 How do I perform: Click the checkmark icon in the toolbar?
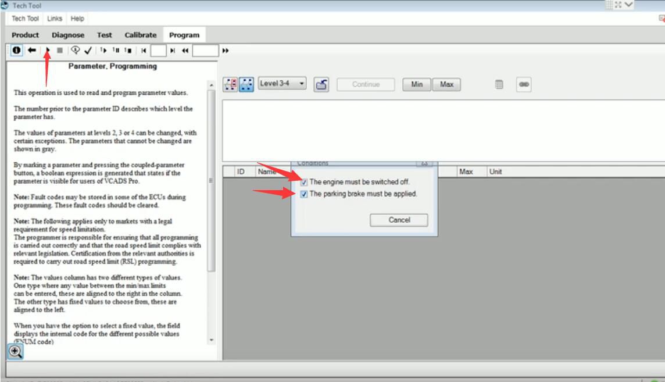point(88,51)
